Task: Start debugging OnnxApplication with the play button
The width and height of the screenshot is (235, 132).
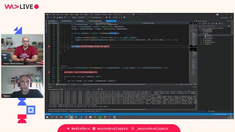Action: click(96, 18)
